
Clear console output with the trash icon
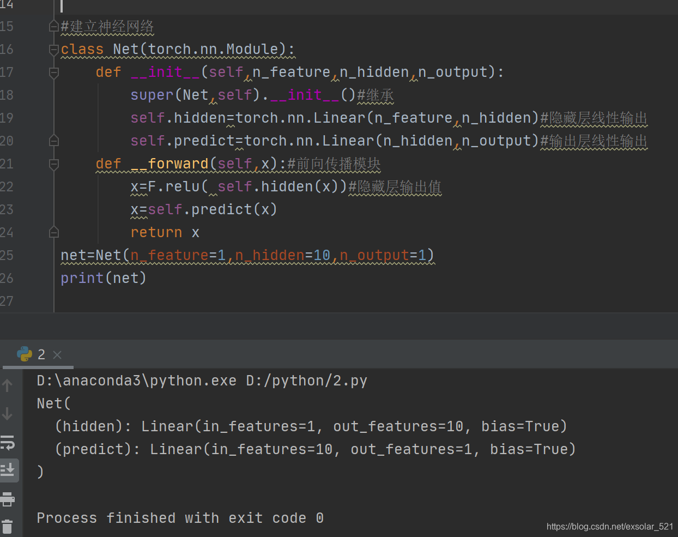point(7,527)
